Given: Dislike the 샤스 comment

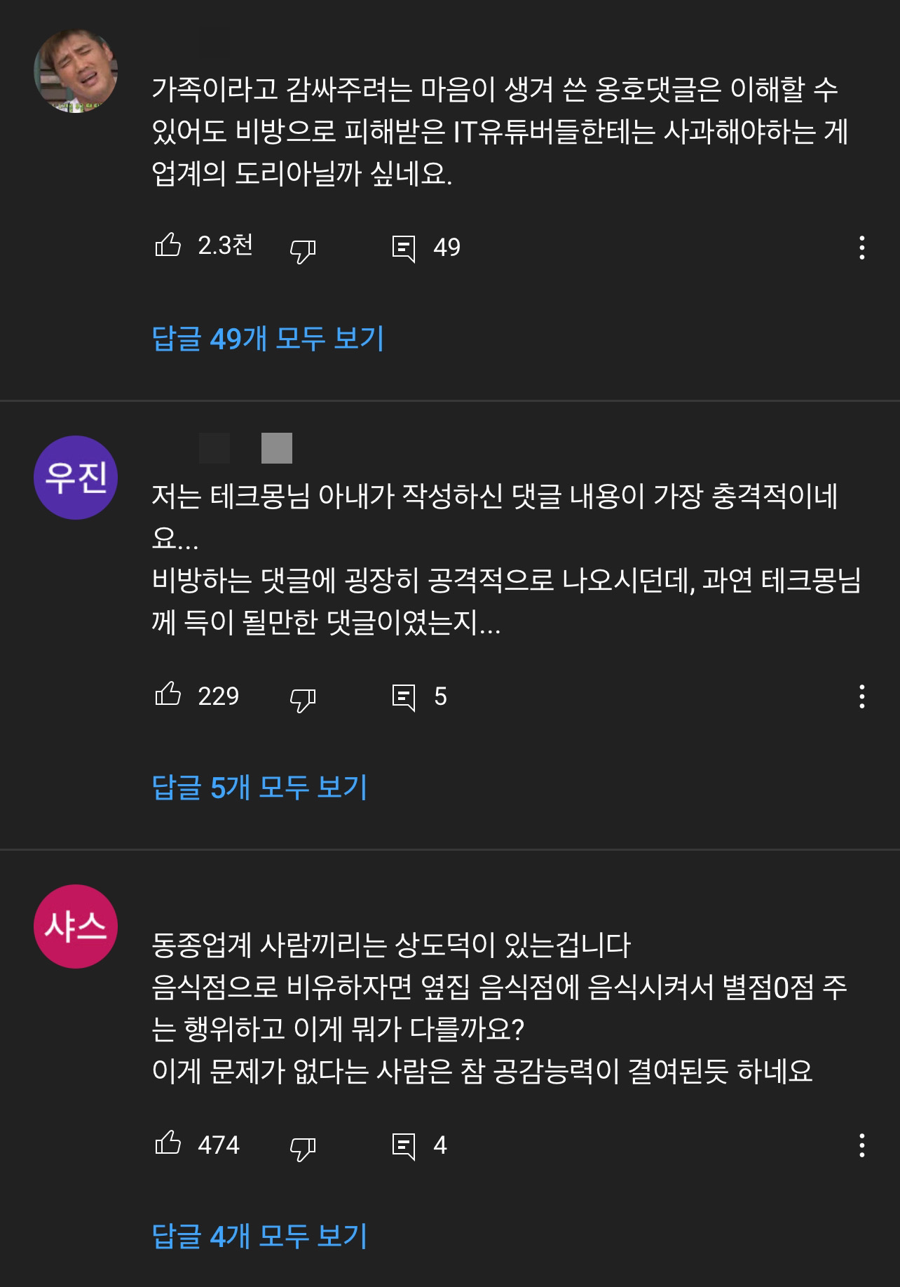Looking at the screenshot, I should pyautogui.click(x=303, y=1147).
